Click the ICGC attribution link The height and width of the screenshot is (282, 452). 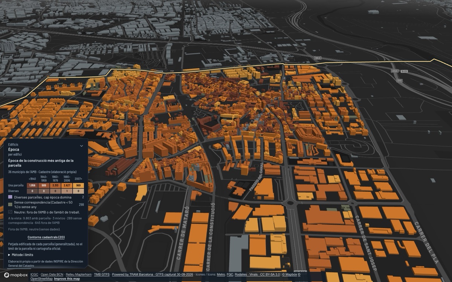click(34, 274)
